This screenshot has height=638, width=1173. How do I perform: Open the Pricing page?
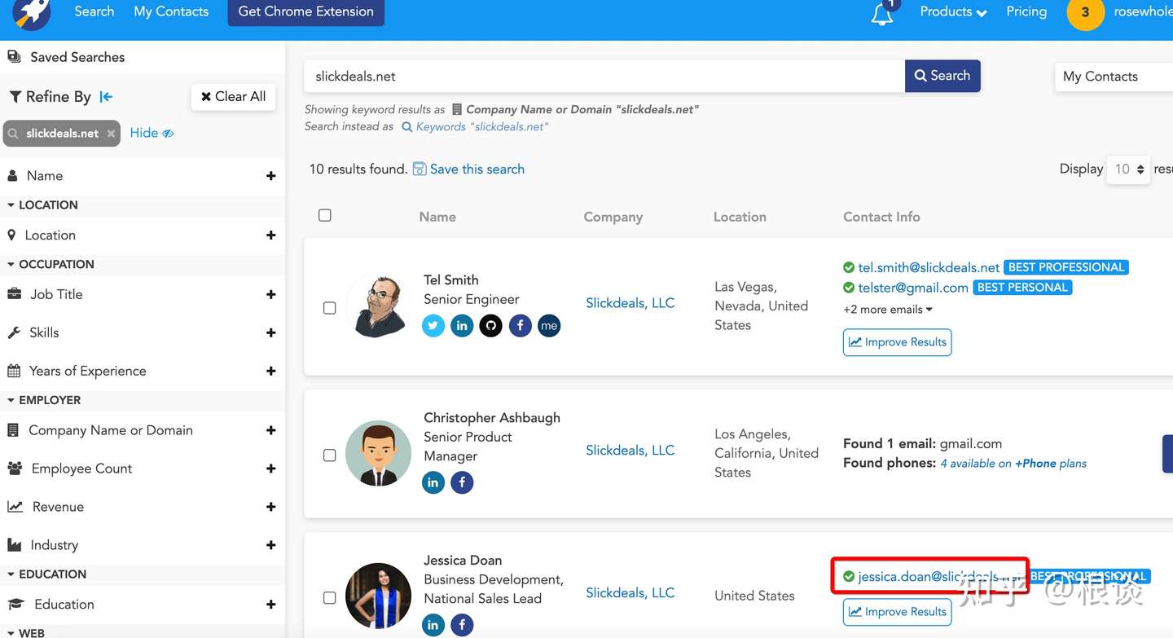pos(1026,11)
